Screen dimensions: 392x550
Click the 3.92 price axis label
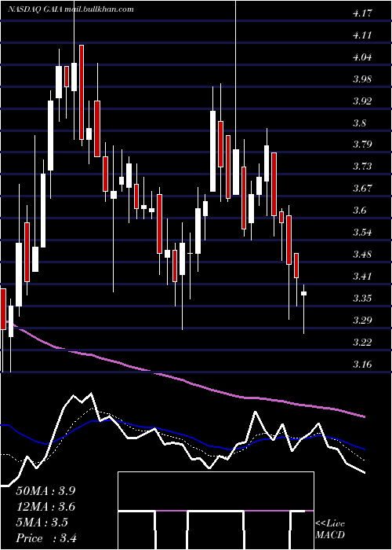pyautogui.click(x=363, y=101)
